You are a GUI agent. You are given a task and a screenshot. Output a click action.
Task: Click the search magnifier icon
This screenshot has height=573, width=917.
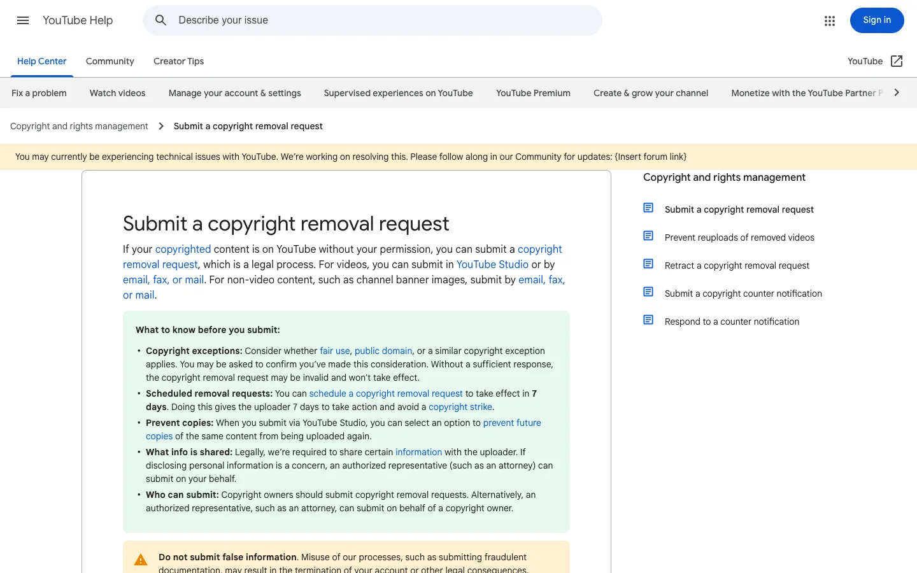(x=161, y=20)
